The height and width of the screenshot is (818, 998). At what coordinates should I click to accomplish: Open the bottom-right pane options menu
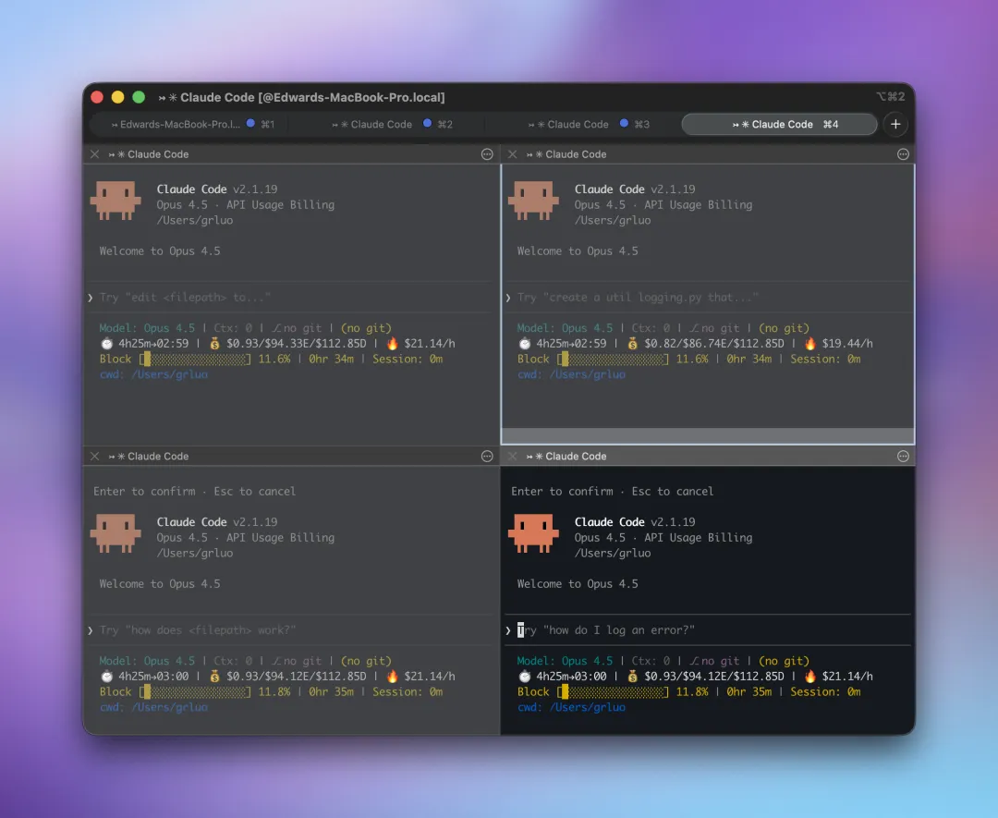903,457
